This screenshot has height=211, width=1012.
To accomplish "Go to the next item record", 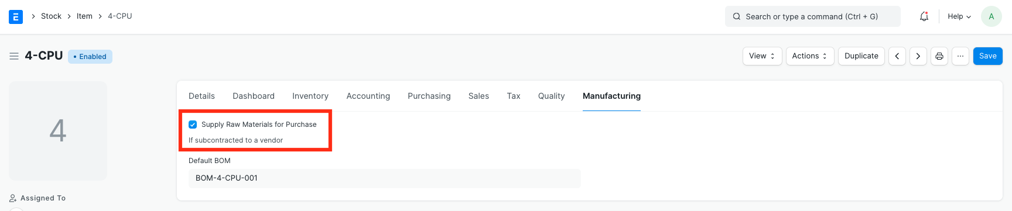I will click(x=918, y=56).
